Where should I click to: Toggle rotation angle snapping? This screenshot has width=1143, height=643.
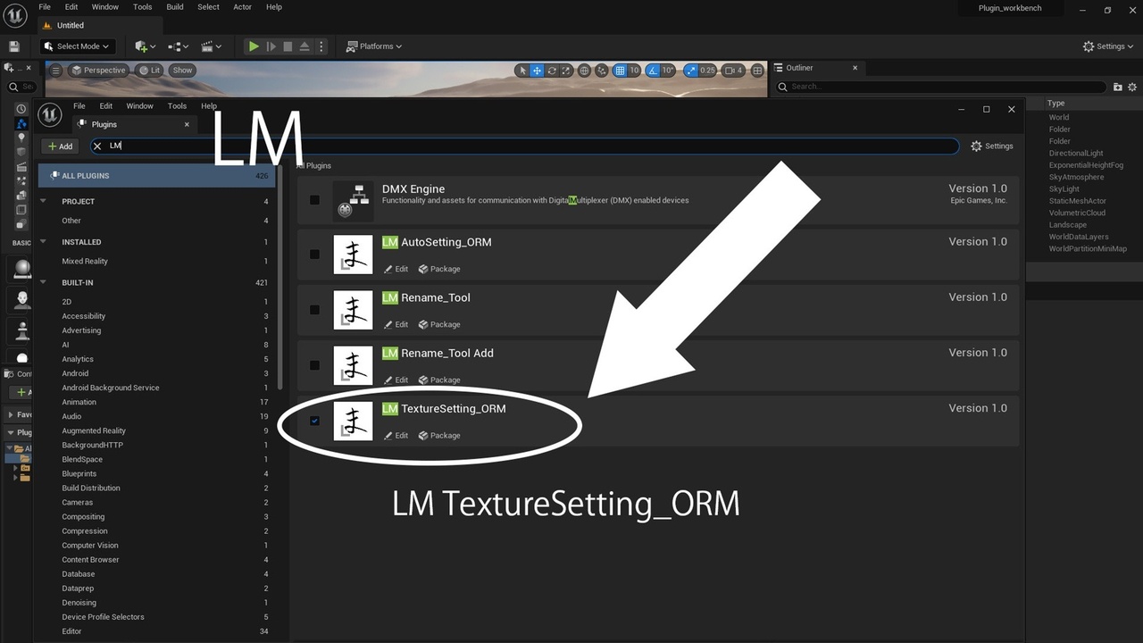653,71
